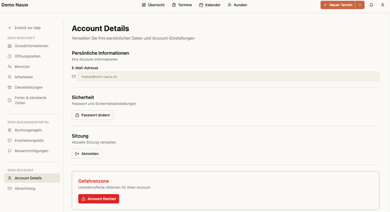Navigate to Mitarbeiter in the sidebar
The height and width of the screenshot is (212, 390).
[32, 77]
